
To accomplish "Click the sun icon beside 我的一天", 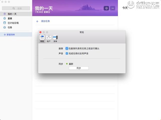I will (5, 14).
